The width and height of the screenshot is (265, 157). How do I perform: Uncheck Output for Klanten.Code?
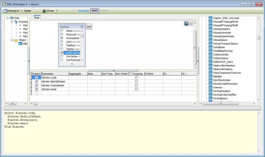pyautogui.click(x=36, y=77)
